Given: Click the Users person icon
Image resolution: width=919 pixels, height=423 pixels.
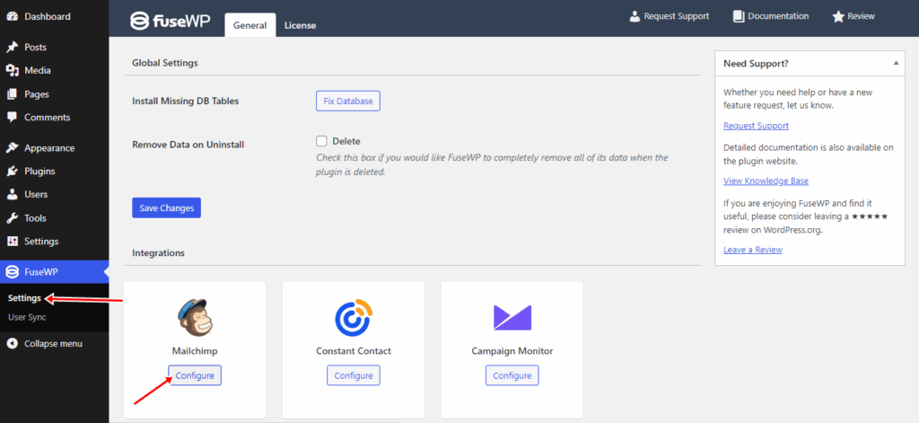Looking at the screenshot, I should [x=12, y=194].
